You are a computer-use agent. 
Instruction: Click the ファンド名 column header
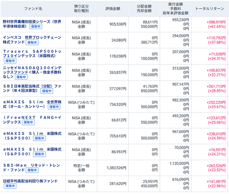33,9
